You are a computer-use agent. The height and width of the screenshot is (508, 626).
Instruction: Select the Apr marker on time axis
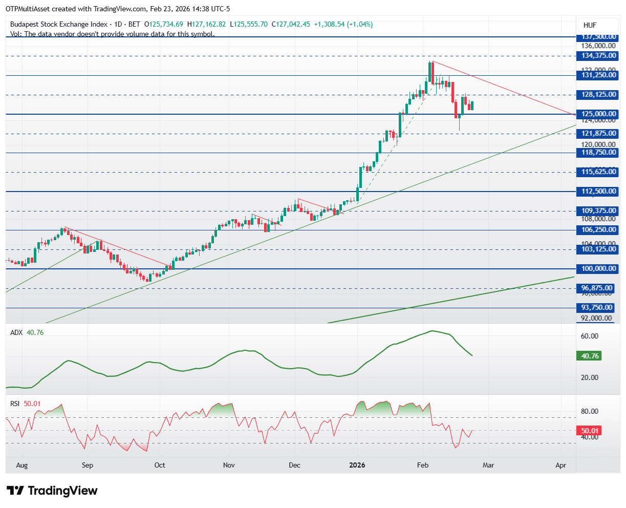click(x=561, y=465)
